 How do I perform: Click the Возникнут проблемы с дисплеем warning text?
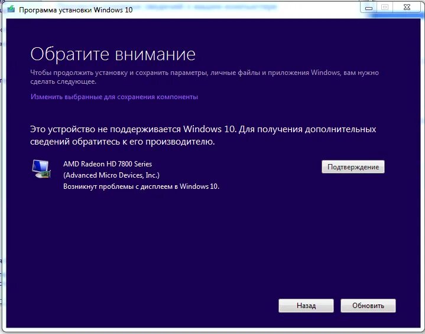pos(141,186)
